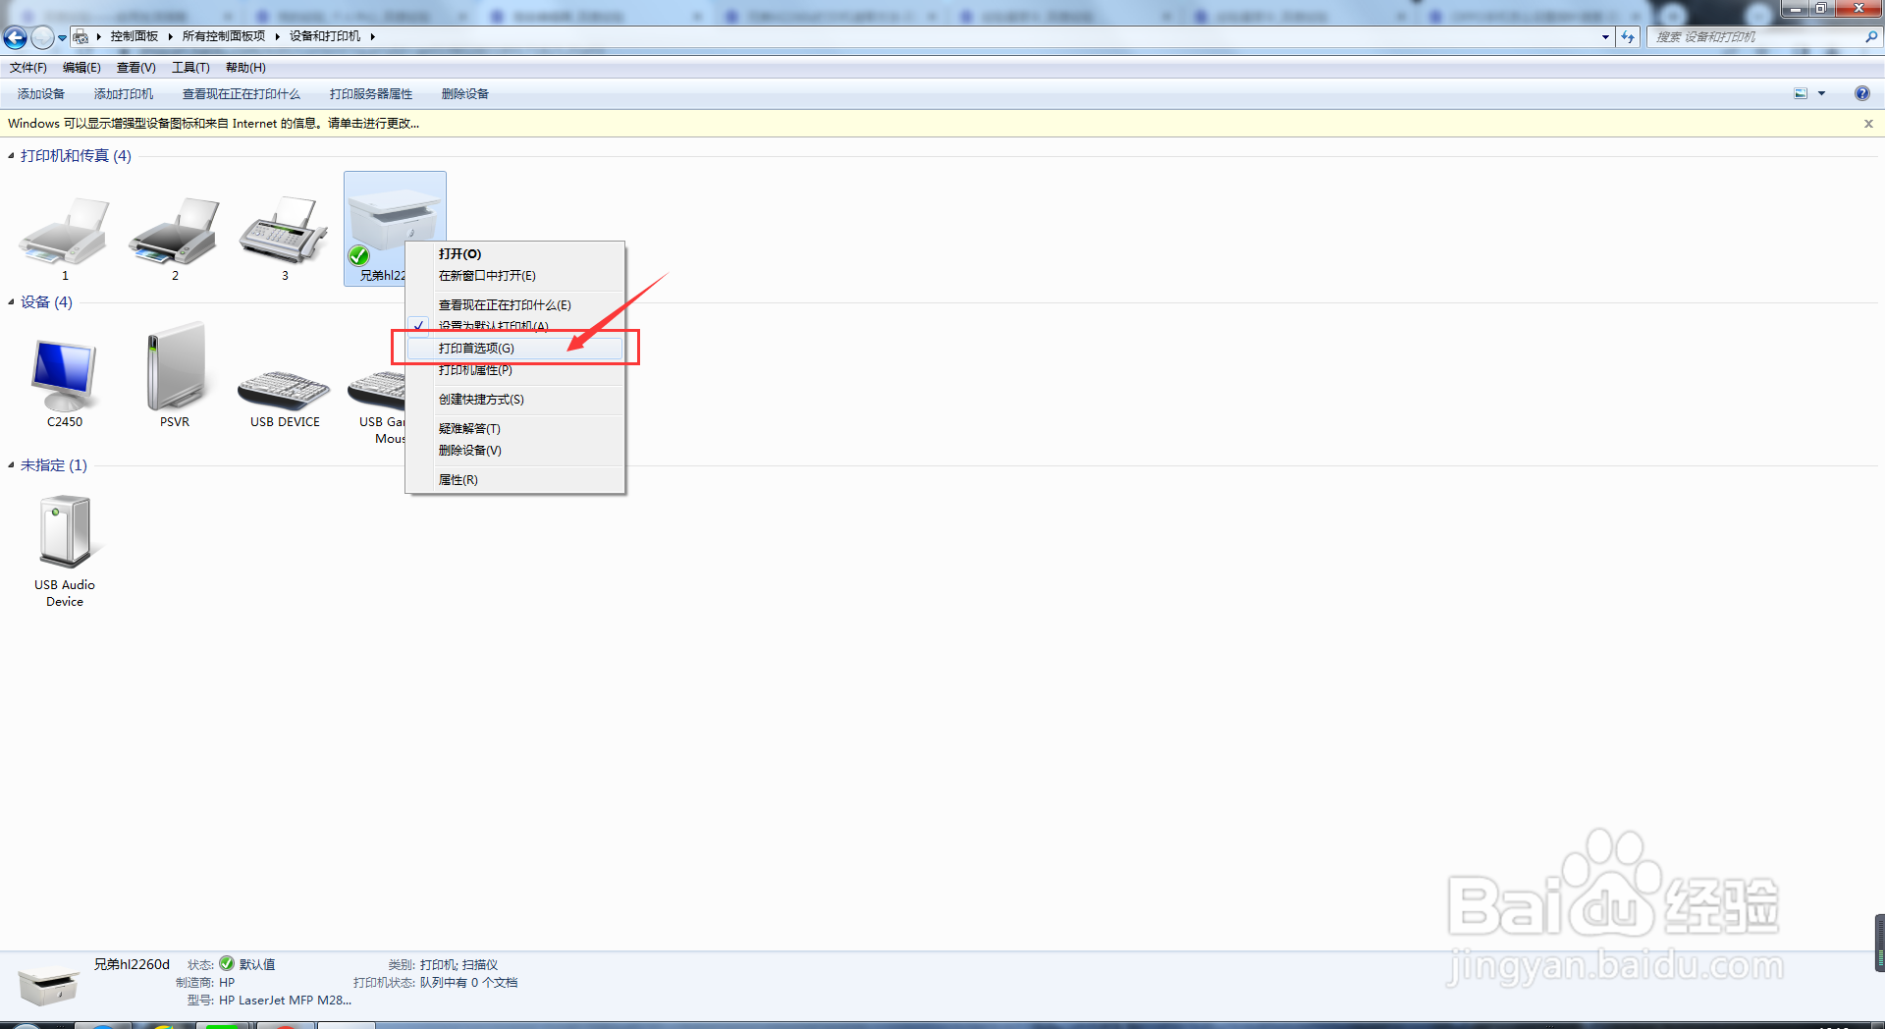Choose 删除设备(V) in context menu

coord(515,451)
